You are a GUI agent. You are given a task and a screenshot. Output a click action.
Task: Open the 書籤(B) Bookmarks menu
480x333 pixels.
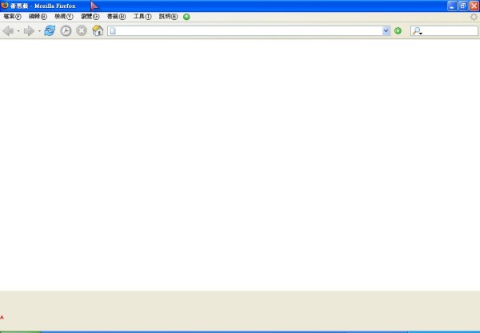tap(116, 17)
